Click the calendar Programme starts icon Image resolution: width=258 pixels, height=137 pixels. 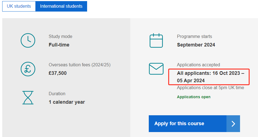tap(156, 40)
